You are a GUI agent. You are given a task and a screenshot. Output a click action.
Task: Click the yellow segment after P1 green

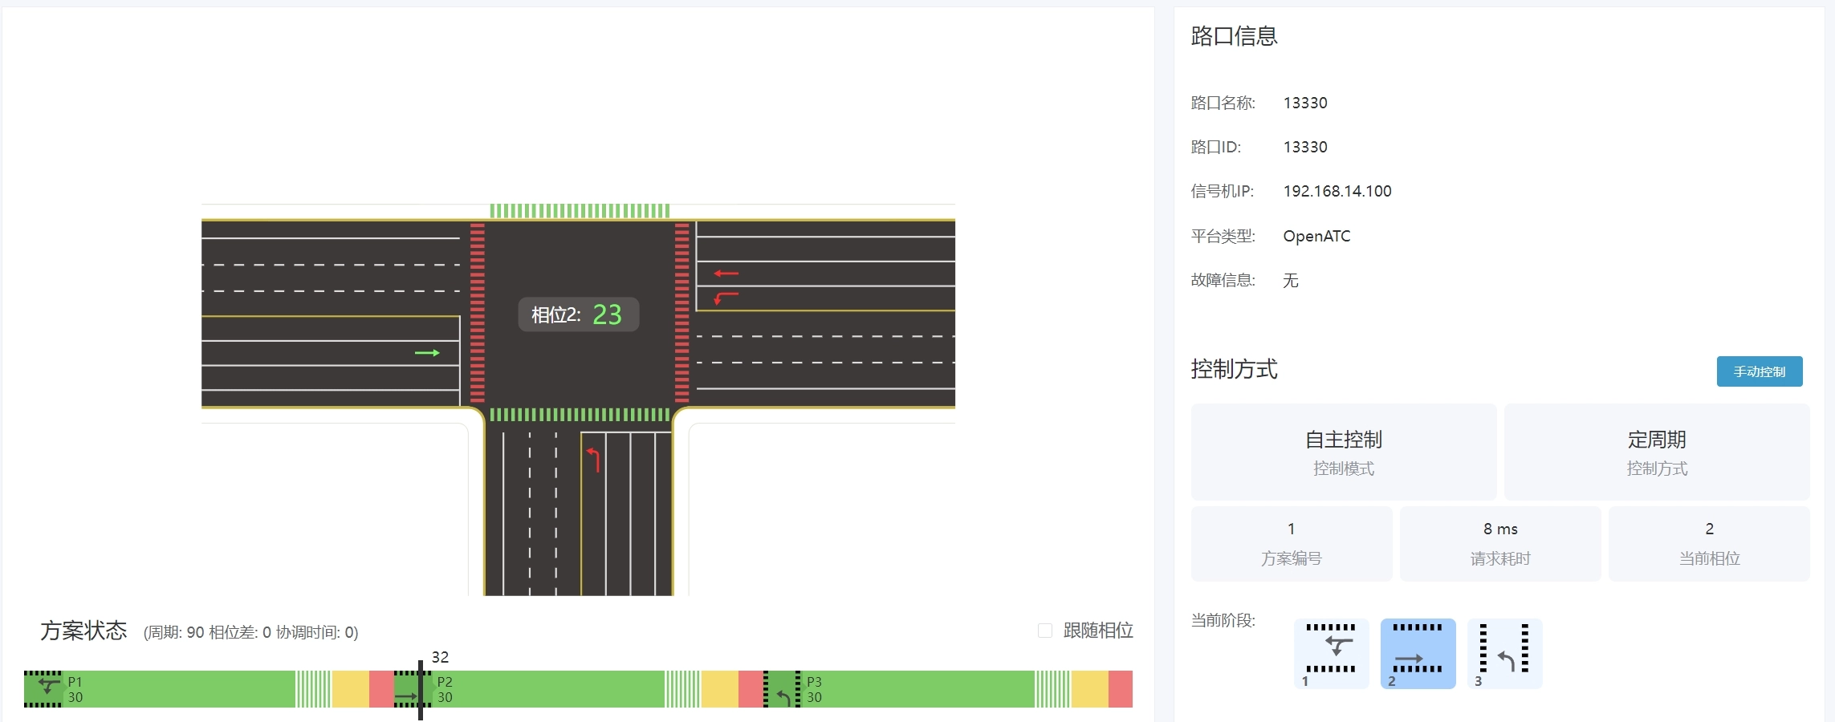pos(351,689)
